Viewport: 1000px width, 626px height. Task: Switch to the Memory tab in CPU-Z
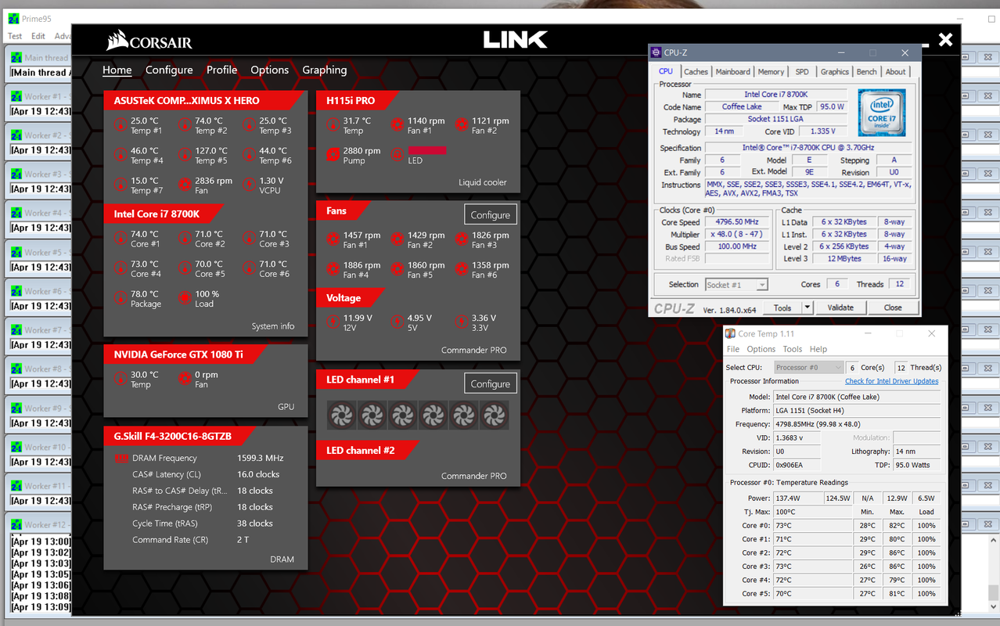pos(771,71)
